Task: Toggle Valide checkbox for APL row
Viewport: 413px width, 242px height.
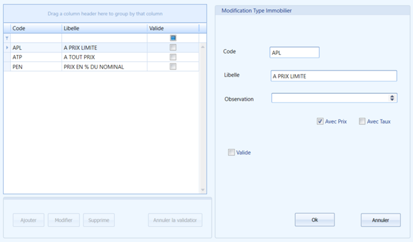Action: 173,47
